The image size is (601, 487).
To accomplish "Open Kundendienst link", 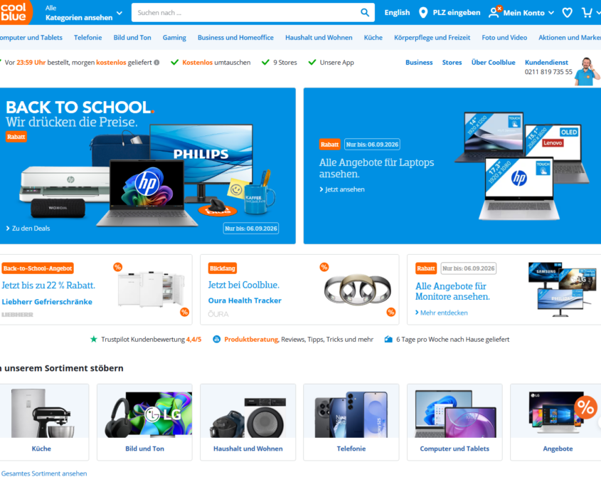I will 546,62.
